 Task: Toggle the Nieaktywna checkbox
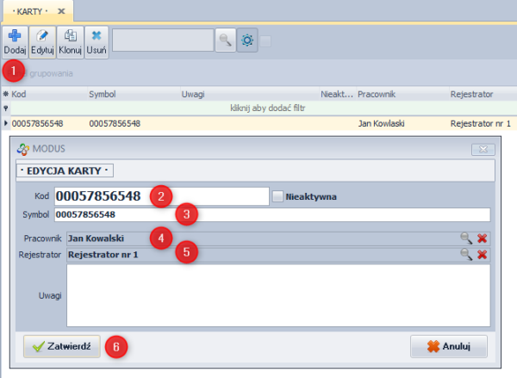[277, 196]
